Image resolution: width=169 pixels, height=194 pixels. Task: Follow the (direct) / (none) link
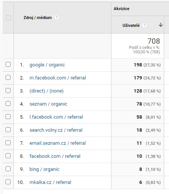46,91
